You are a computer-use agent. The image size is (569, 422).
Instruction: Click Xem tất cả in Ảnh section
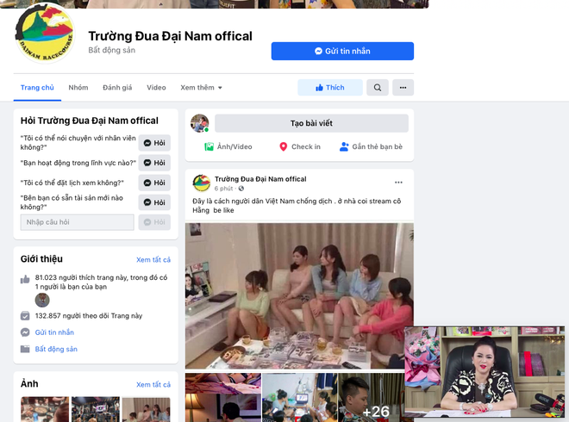click(x=153, y=384)
